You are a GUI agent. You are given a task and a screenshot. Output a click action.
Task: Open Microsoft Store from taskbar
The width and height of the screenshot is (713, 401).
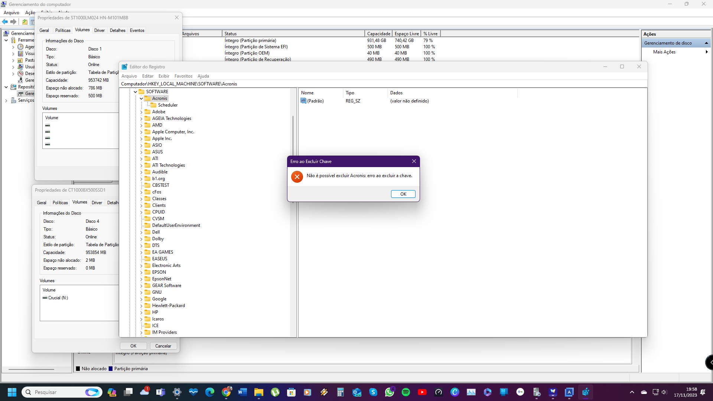tap(292, 392)
